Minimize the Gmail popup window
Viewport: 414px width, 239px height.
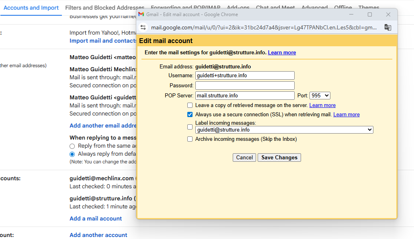352,14
